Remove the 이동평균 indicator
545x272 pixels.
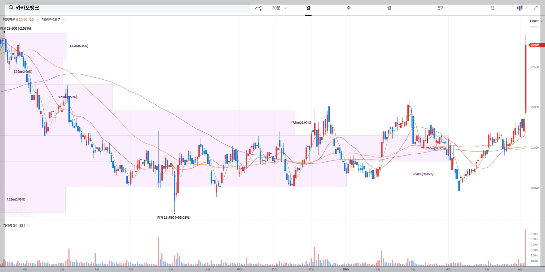pyautogui.click(x=37, y=20)
